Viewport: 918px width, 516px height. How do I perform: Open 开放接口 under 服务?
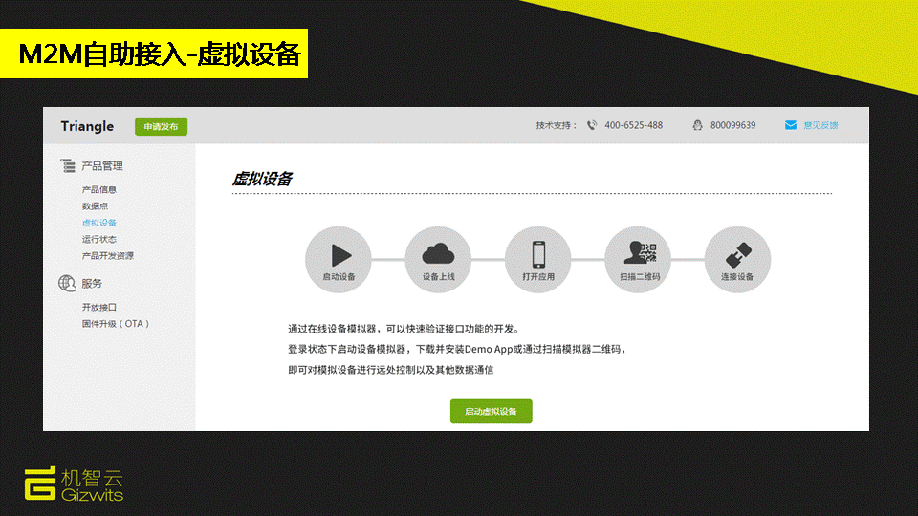click(99, 307)
